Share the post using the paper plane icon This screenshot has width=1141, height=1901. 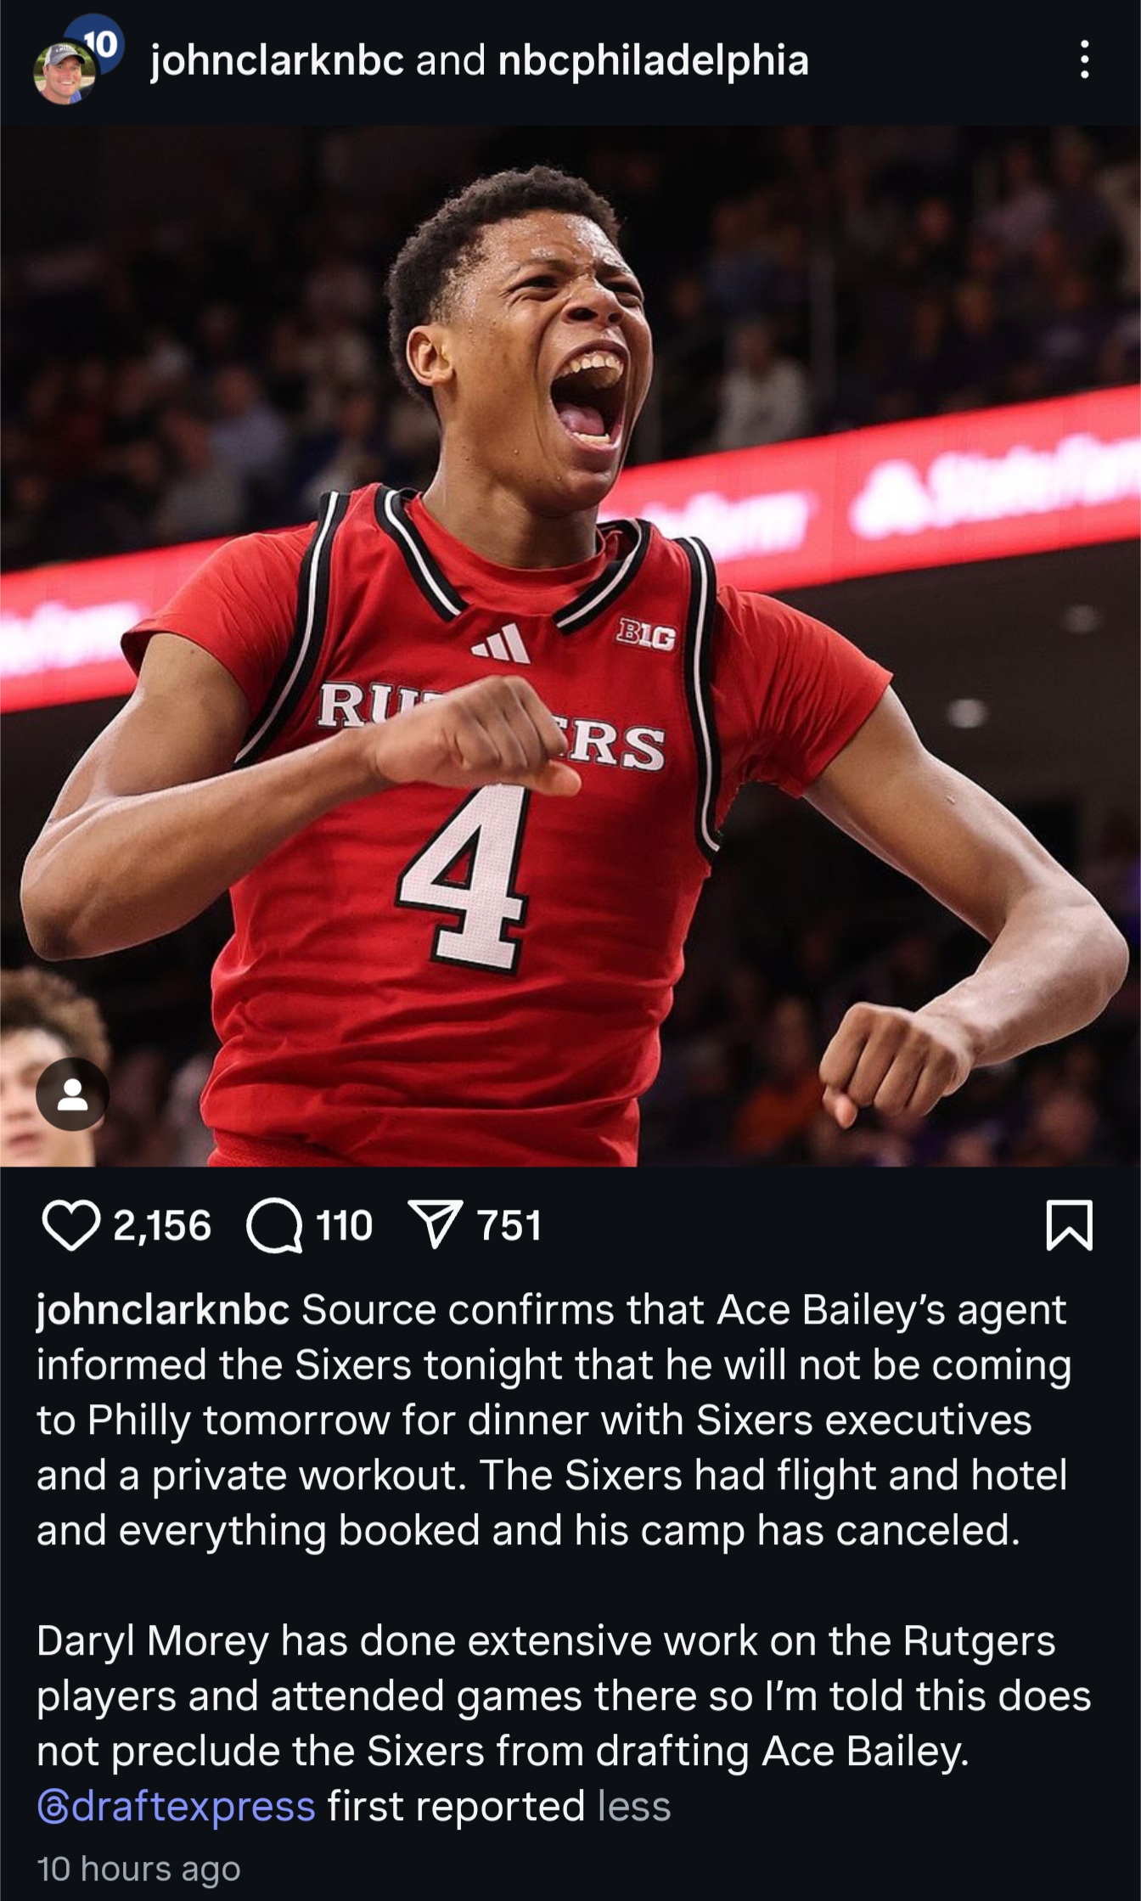436,1224
